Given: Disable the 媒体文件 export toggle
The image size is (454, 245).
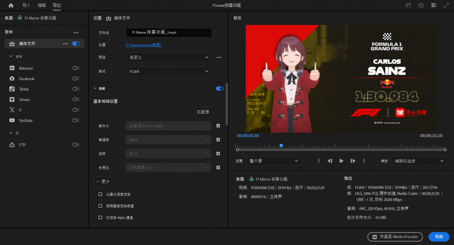Looking at the screenshot, I should pyautogui.click(x=76, y=43).
